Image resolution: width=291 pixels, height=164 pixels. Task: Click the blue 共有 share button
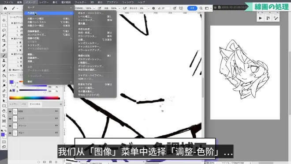click(x=192, y=8)
